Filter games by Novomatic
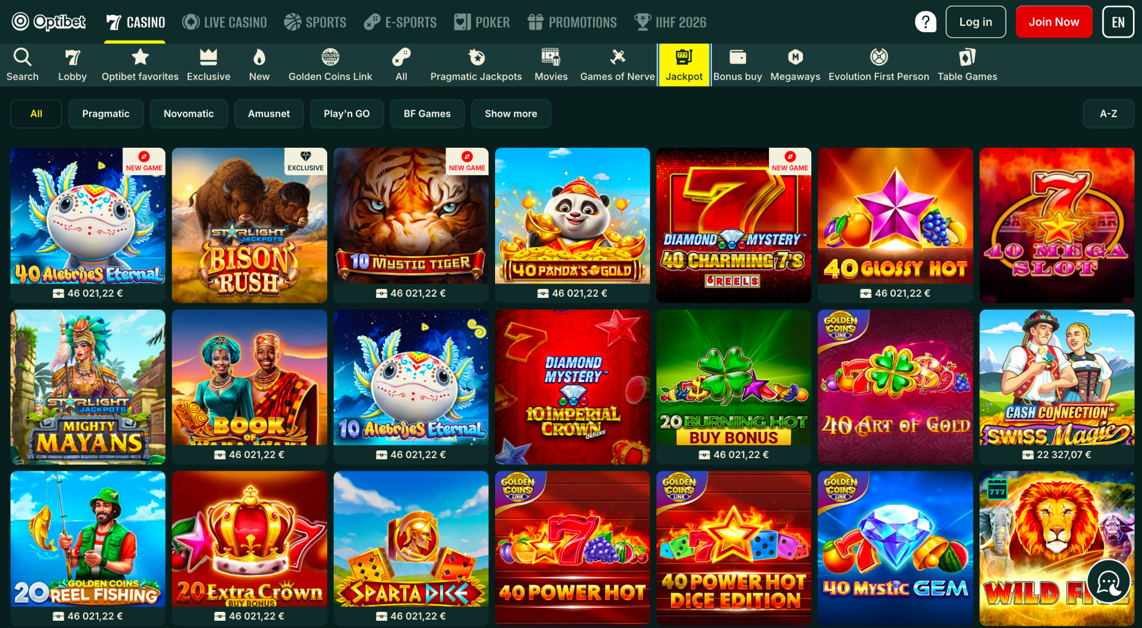This screenshot has width=1142, height=628. point(188,114)
